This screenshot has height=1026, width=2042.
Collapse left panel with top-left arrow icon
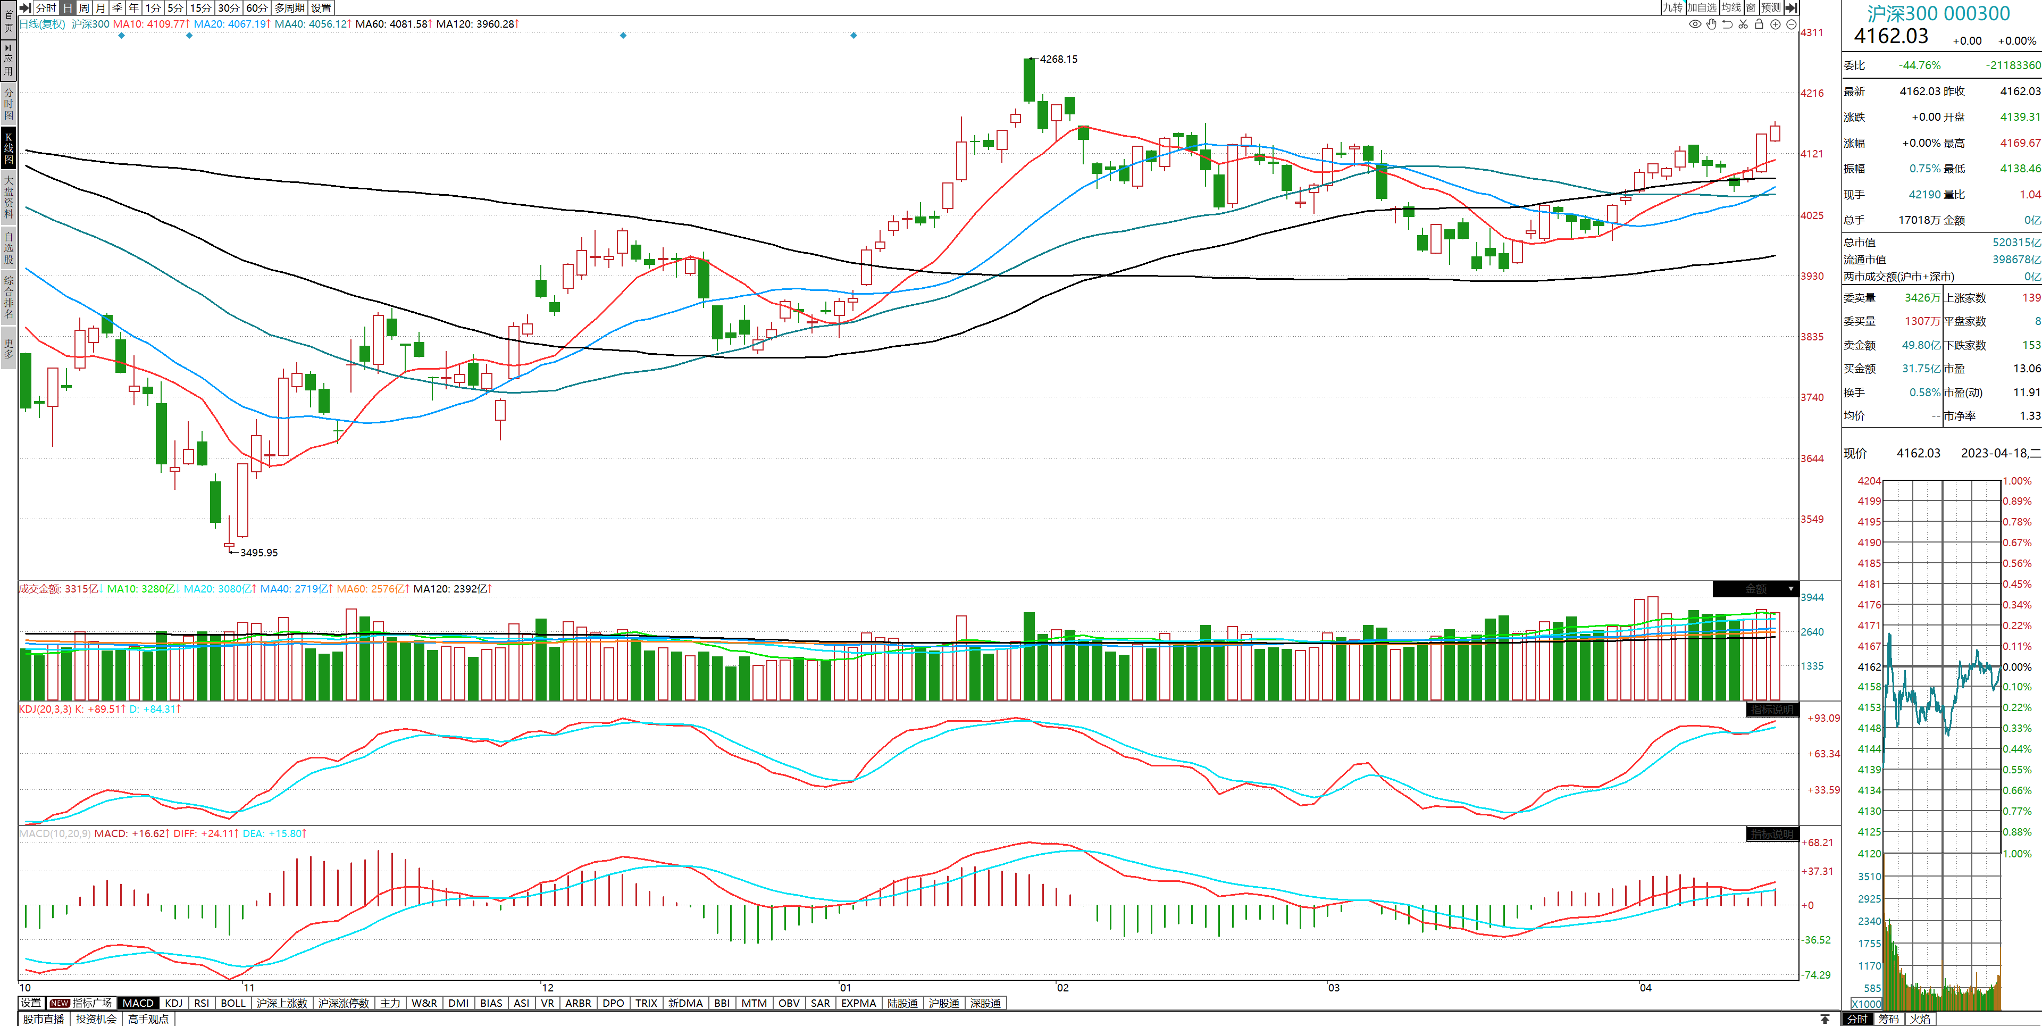[26, 7]
